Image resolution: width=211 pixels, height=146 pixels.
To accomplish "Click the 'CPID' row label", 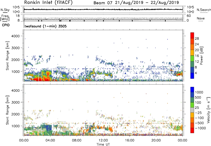I will [x=6, y=25].
